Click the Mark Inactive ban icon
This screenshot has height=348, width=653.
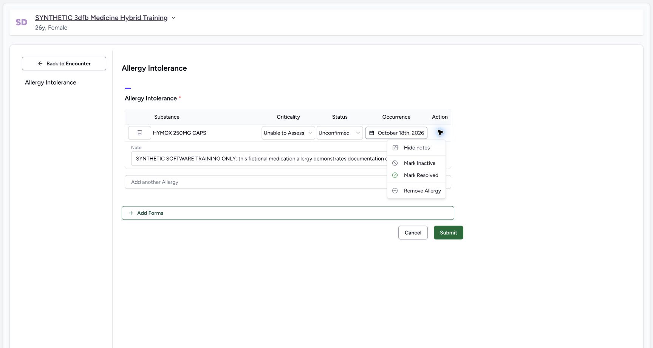click(x=395, y=163)
